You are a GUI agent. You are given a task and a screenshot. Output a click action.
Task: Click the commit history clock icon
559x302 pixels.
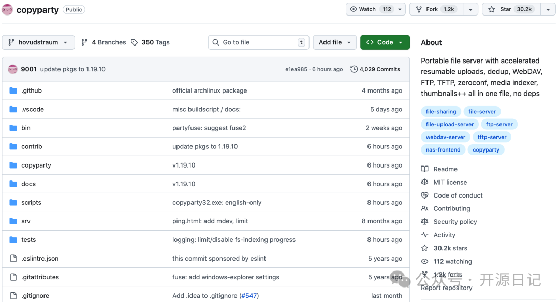354,69
